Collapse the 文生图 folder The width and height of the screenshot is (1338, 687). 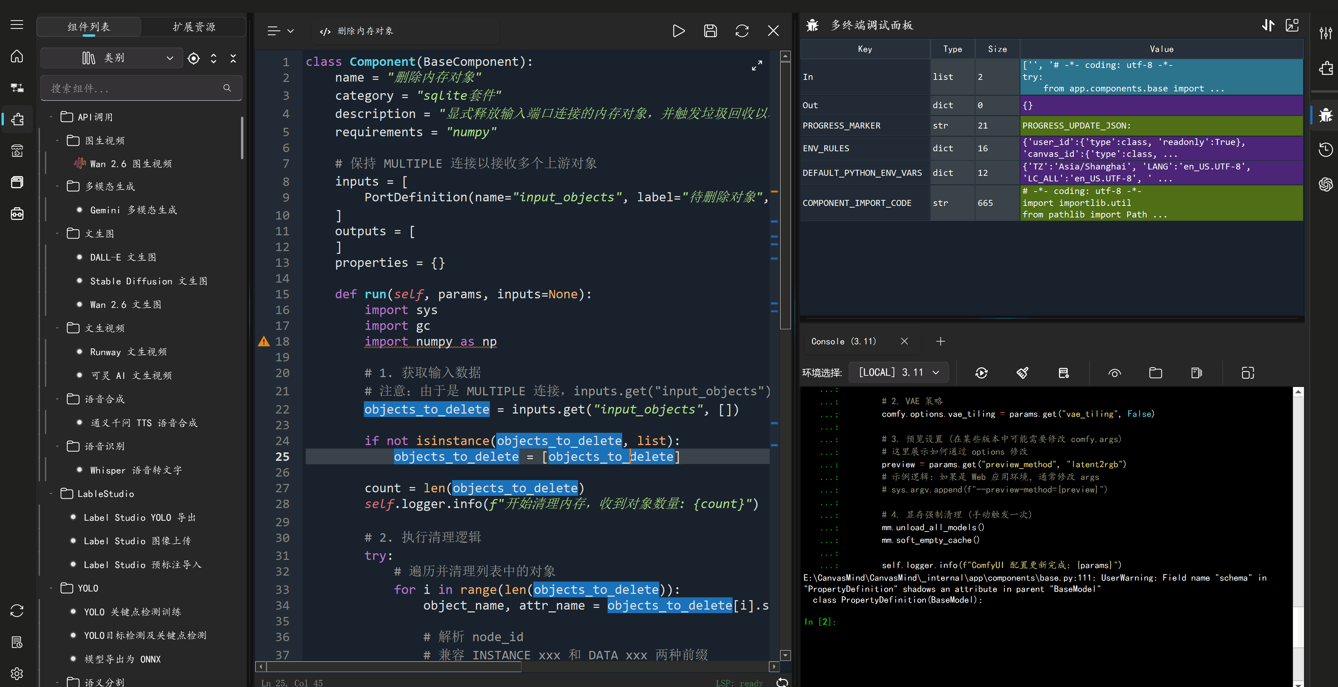pyautogui.click(x=57, y=234)
